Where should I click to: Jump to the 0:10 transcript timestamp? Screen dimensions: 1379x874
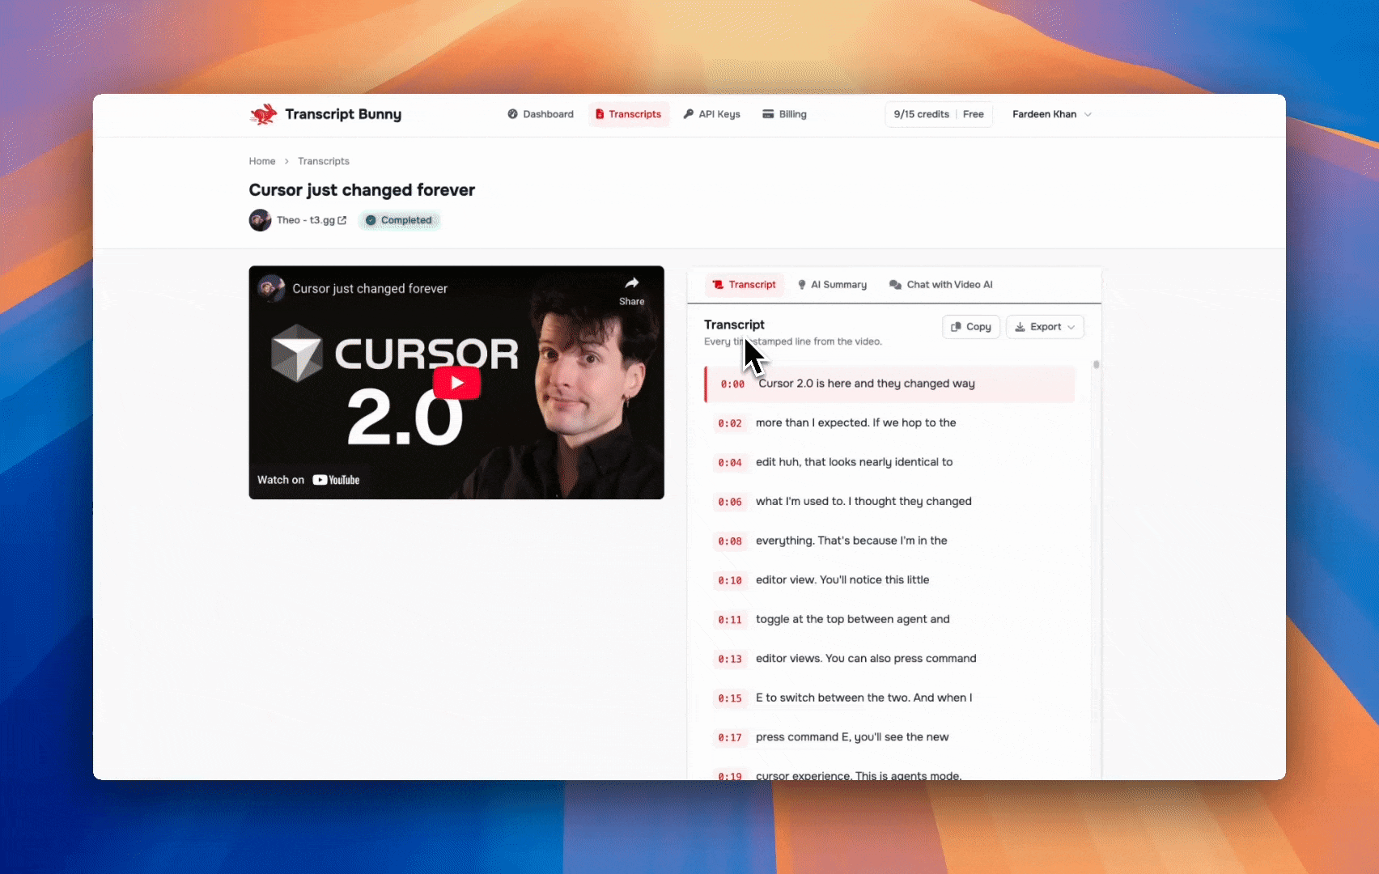click(730, 580)
